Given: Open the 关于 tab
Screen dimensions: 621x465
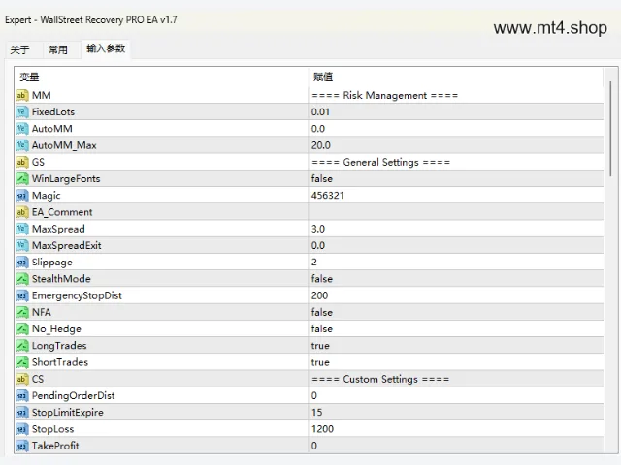Looking at the screenshot, I should pos(19,49).
